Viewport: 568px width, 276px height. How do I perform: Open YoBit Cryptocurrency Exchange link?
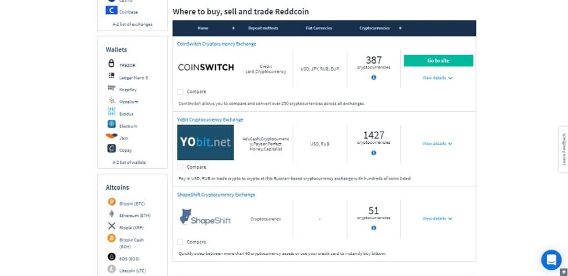click(x=210, y=119)
